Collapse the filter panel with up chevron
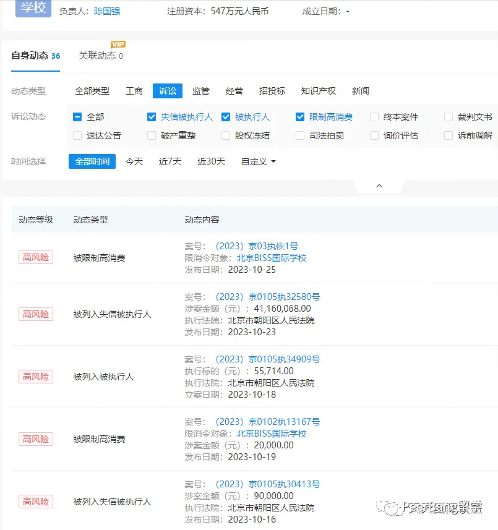Viewport: 498px width, 530px height. [379, 186]
